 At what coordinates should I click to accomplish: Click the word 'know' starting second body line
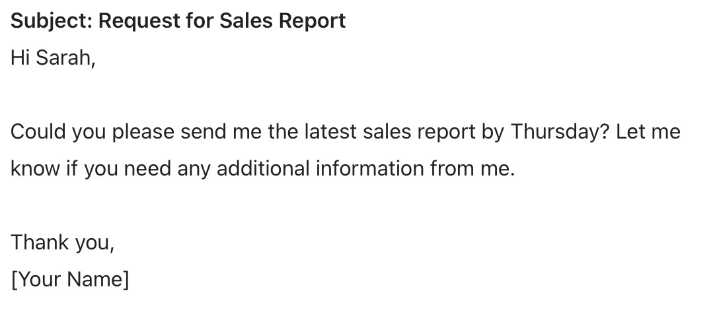pyautogui.click(x=35, y=168)
